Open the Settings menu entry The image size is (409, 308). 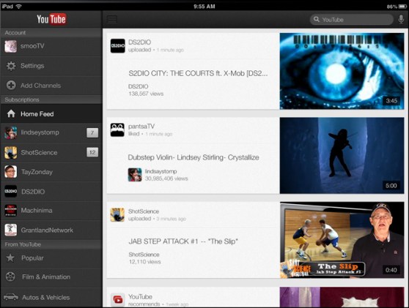click(51, 66)
